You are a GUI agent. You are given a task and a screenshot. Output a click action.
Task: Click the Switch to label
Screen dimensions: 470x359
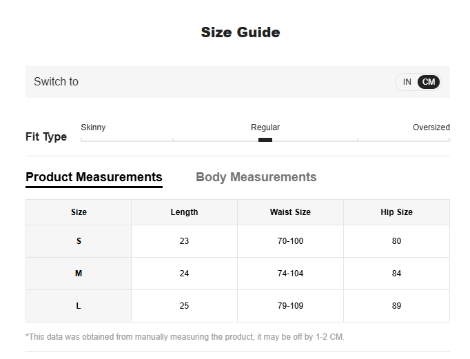point(56,82)
